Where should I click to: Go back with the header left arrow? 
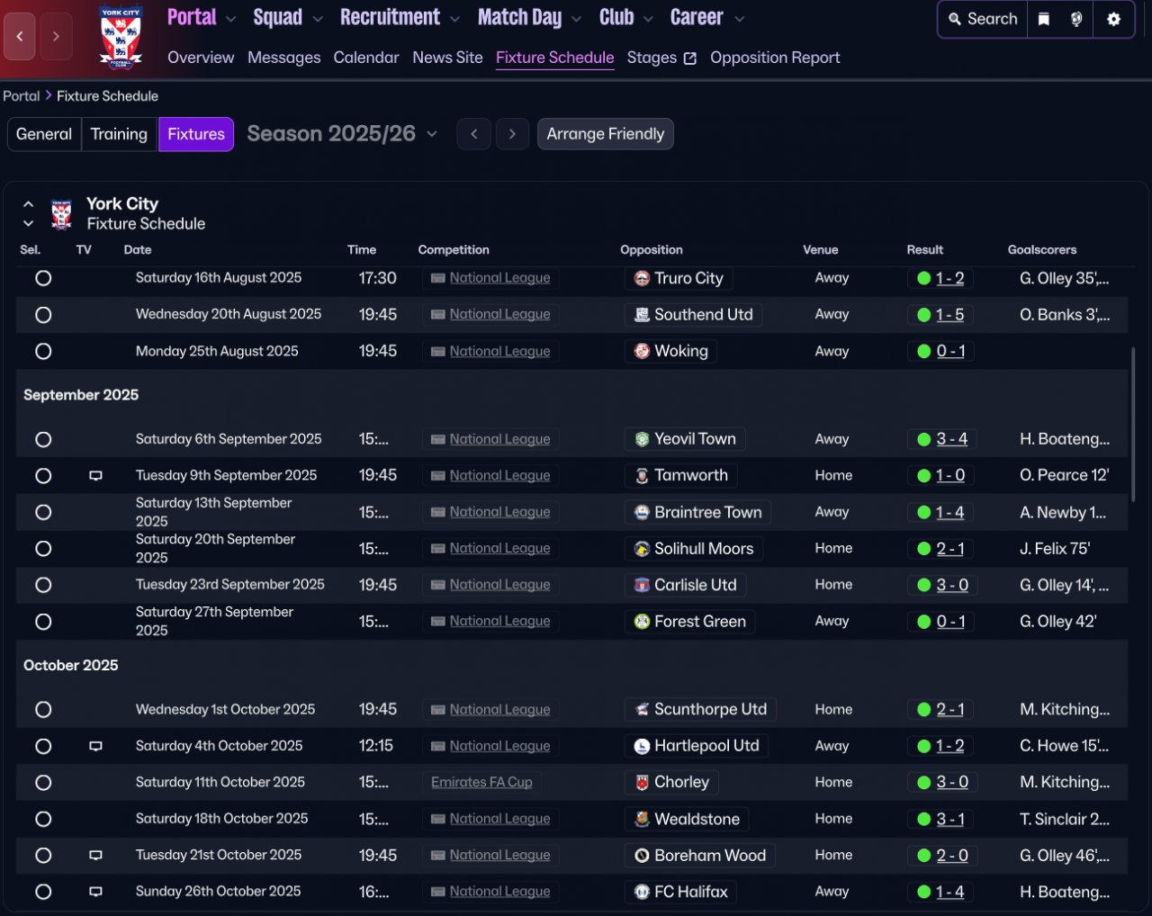[x=20, y=37]
